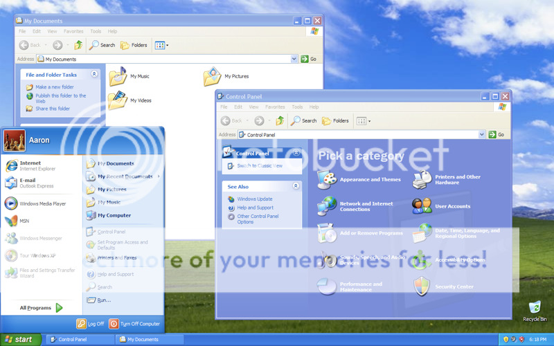Screen dimensions: 554x346
Task: Click Turn Off Computer button
Action: click(134, 324)
